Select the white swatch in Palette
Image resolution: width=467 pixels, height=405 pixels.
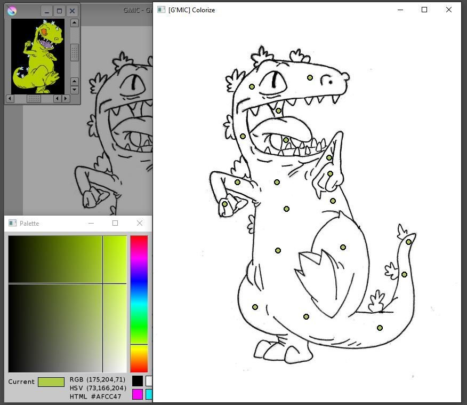(x=149, y=381)
